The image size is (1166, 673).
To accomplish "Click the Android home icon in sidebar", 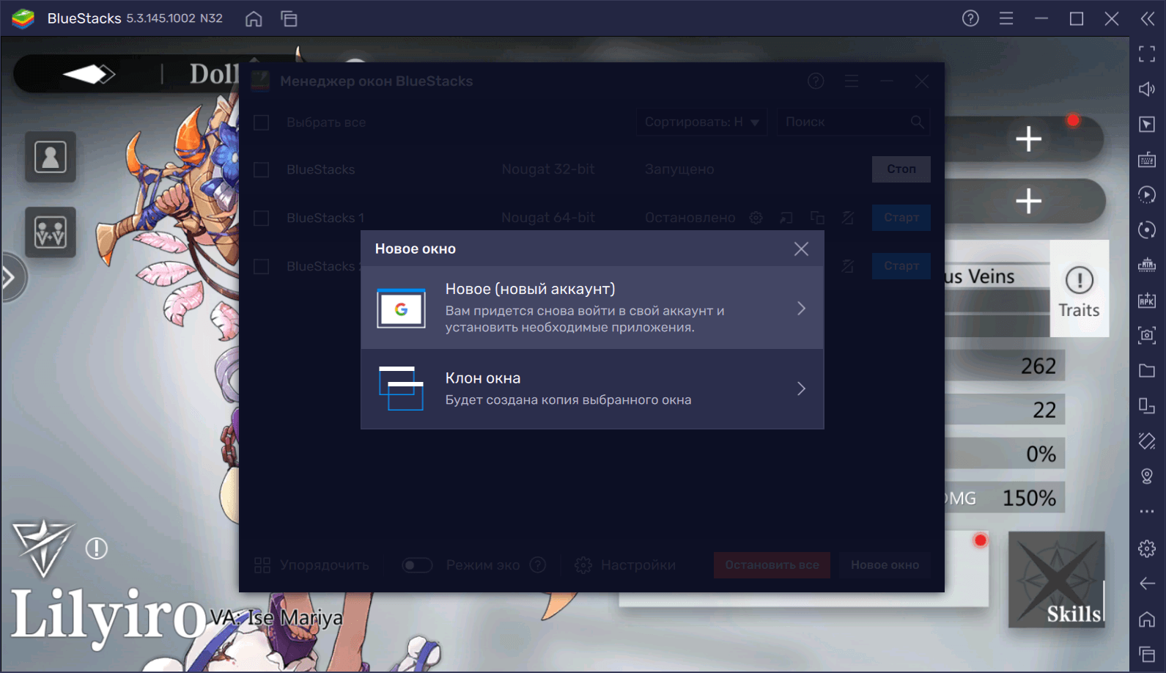I will click(1147, 619).
